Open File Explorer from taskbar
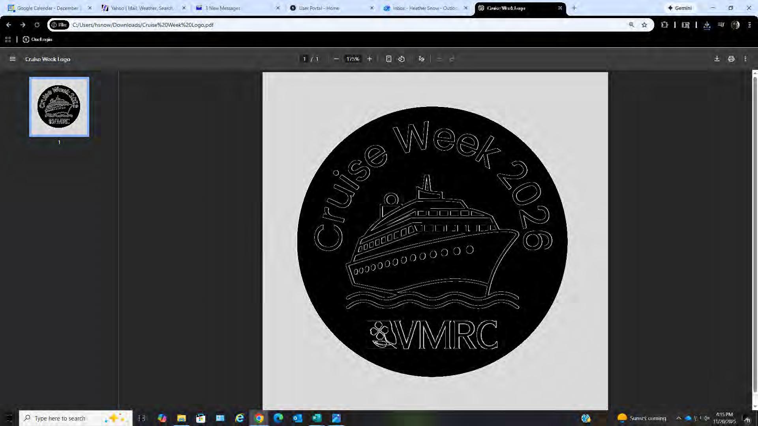The image size is (758, 426). (x=181, y=418)
